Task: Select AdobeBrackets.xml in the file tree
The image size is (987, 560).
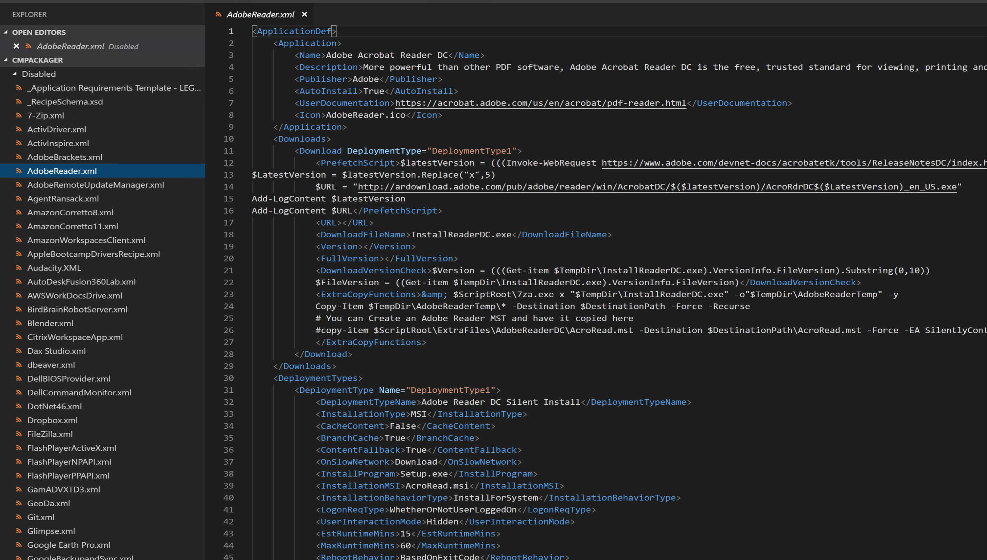Action: point(65,157)
